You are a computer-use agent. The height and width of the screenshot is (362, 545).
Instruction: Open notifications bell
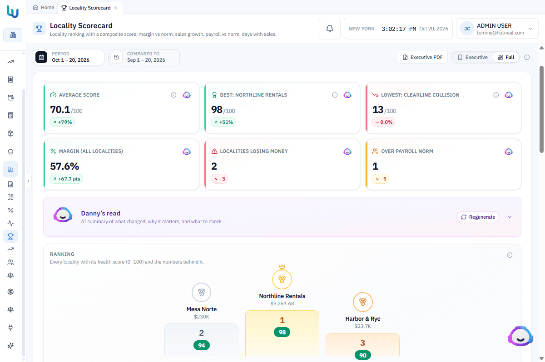click(x=330, y=29)
